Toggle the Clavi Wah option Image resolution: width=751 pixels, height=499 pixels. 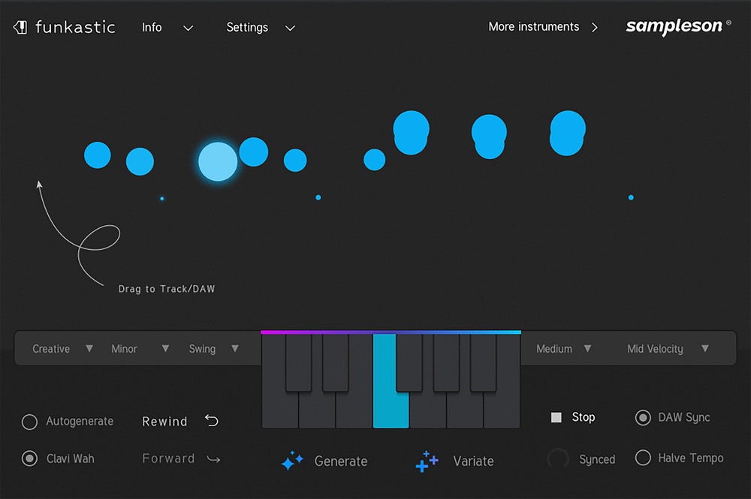[30, 458]
